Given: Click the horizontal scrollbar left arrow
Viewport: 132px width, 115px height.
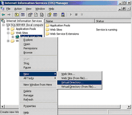Looking at the screenshot, I should [2, 107].
